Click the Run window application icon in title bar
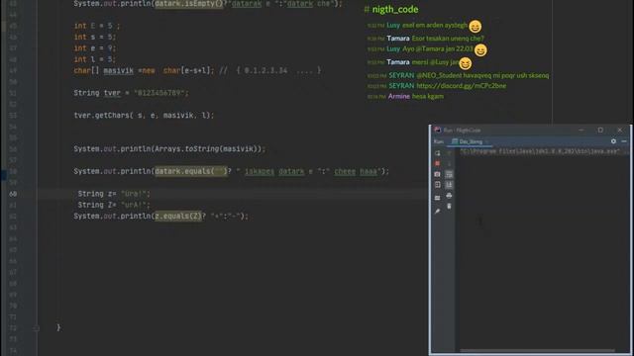 click(x=437, y=130)
